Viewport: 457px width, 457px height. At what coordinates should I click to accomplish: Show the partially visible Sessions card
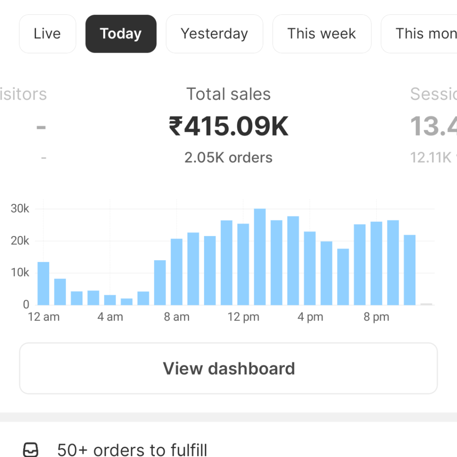[433, 125]
